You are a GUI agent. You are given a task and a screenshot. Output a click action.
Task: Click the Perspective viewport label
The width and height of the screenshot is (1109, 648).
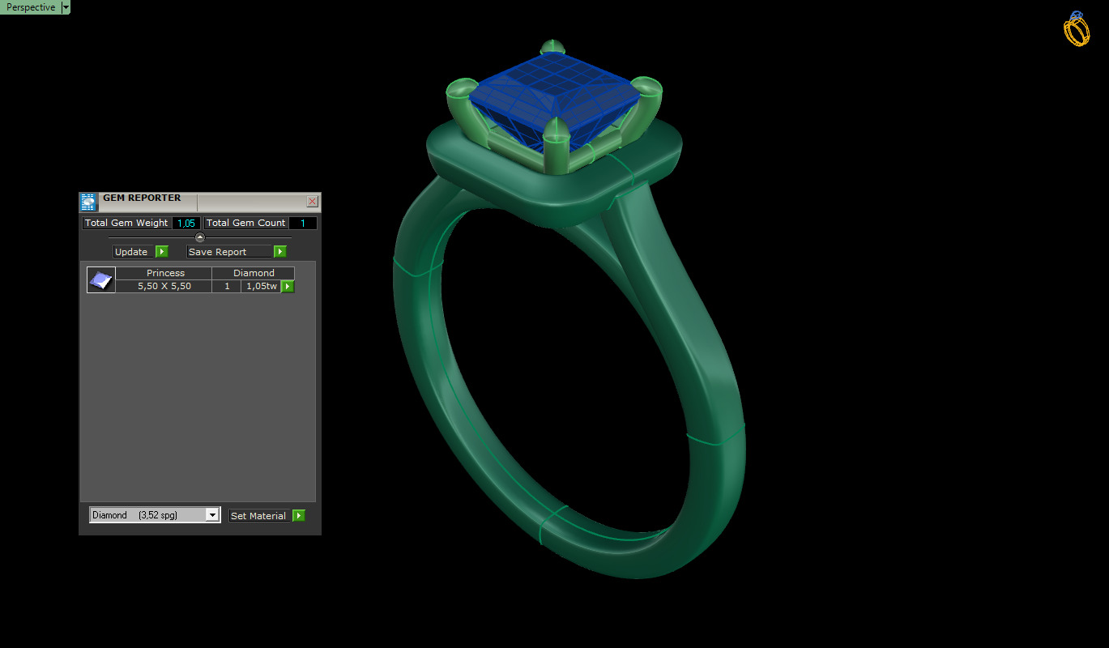(x=31, y=7)
